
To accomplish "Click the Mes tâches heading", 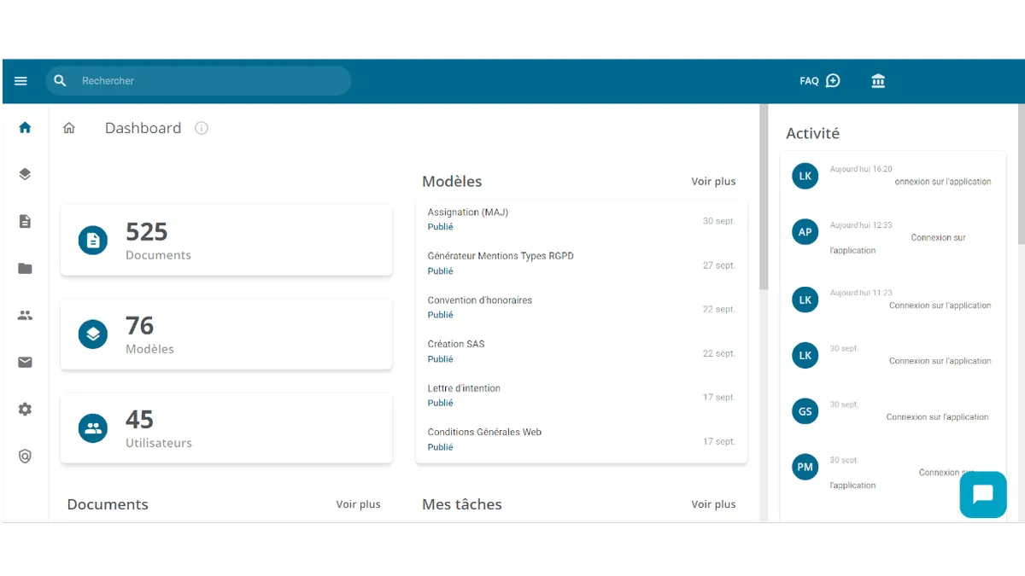I will (x=462, y=504).
